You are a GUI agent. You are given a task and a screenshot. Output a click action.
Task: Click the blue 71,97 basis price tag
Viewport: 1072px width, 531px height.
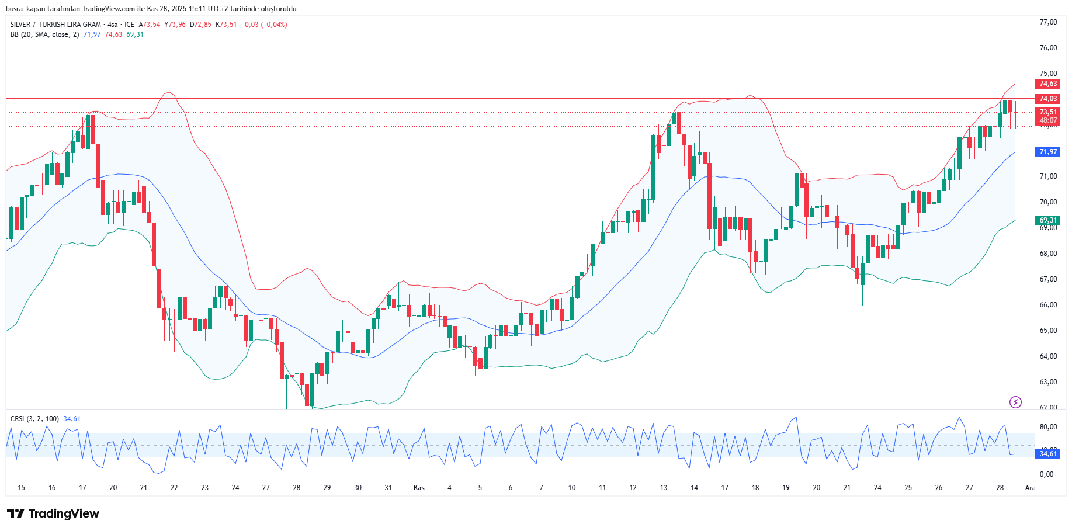coord(1048,152)
